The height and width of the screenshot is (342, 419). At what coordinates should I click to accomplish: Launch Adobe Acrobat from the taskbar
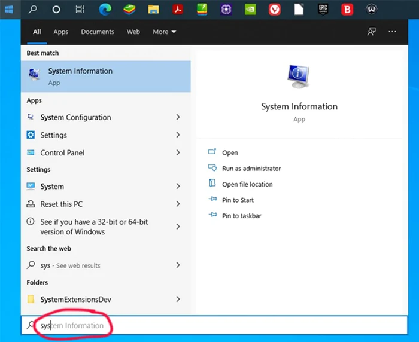click(x=178, y=10)
